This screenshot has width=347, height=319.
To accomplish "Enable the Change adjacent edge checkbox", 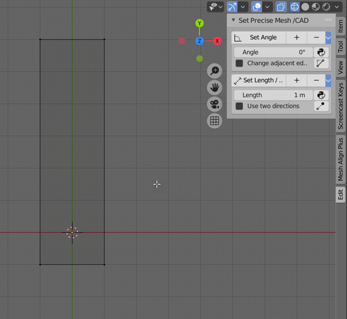I will (239, 63).
